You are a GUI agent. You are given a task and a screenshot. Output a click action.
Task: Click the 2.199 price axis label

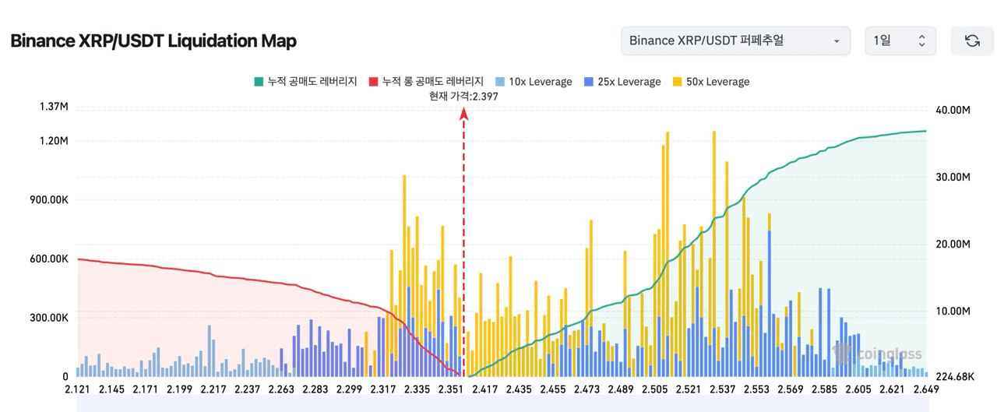point(180,389)
